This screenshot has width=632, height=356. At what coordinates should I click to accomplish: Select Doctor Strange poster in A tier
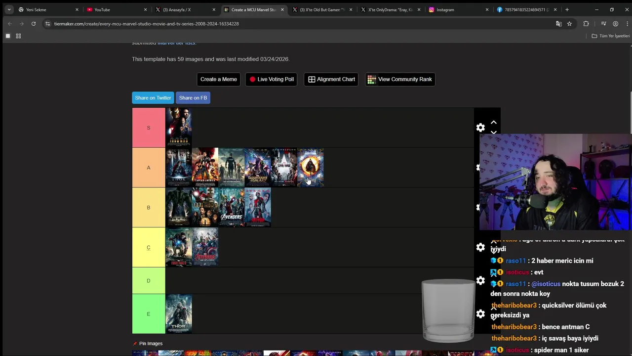click(x=311, y=168)
